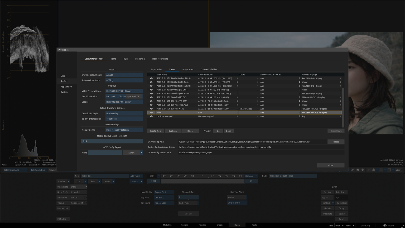405x228 pixels.
Task: Click the Reload button for OCIO config
Action: click(336, 142)
